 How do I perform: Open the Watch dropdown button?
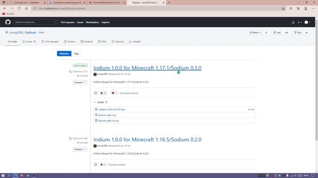point(255,33)
